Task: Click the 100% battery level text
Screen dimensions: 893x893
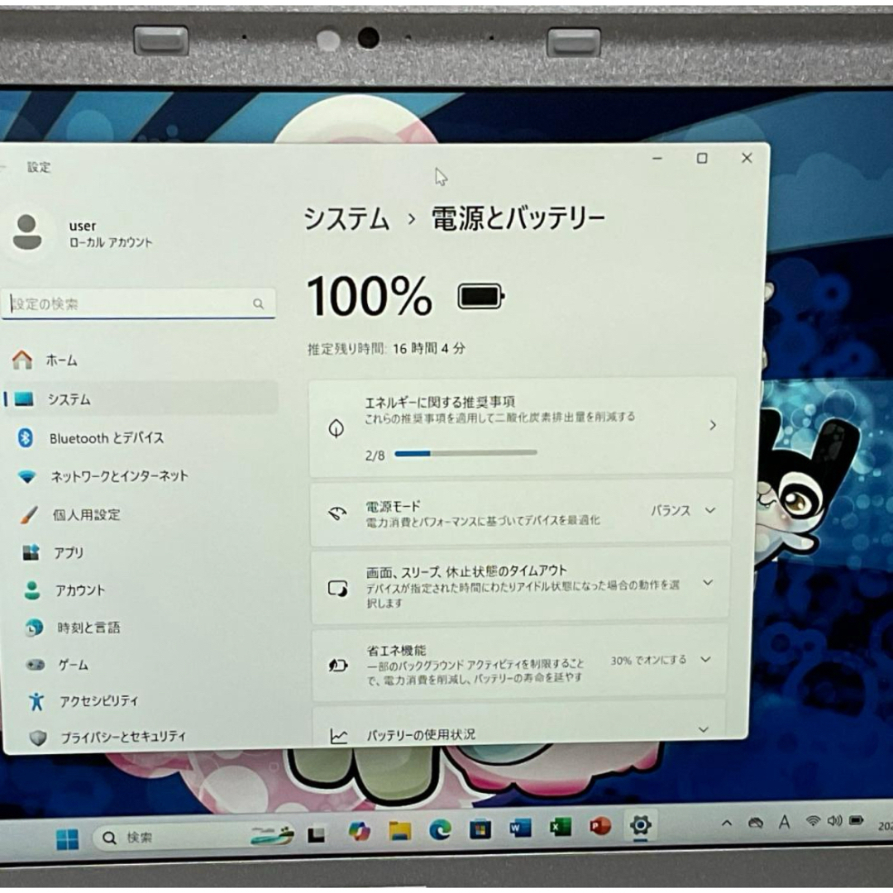Action: (369, 296)
